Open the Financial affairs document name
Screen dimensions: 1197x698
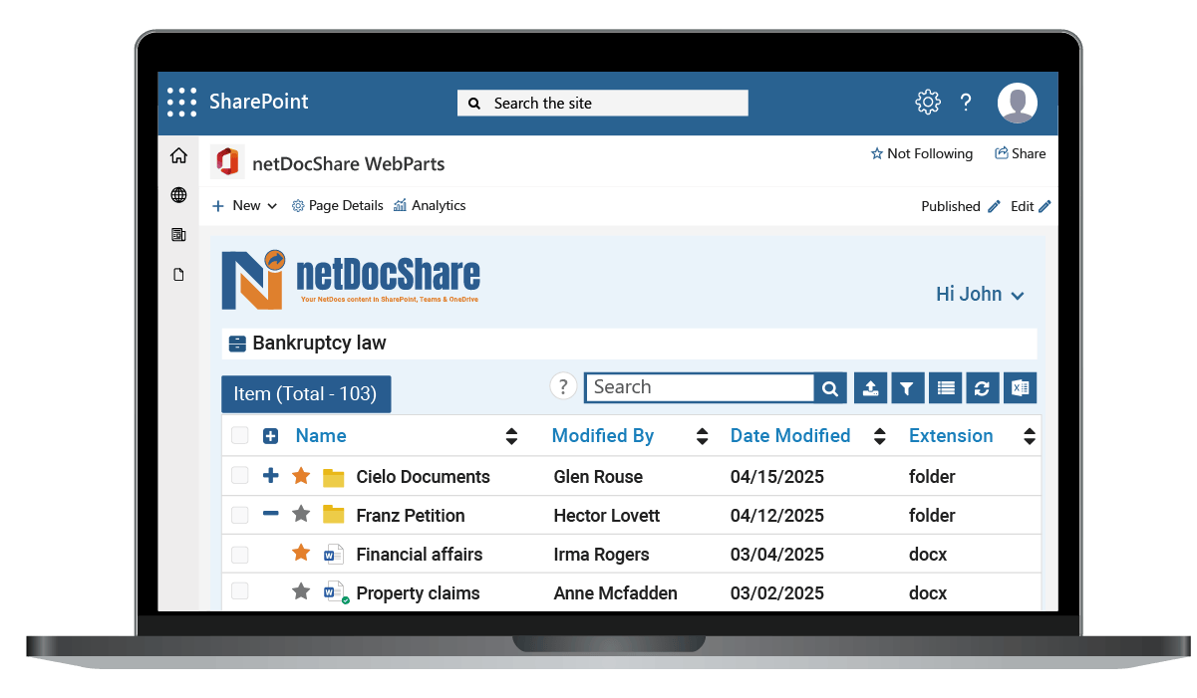pos(420,555)
